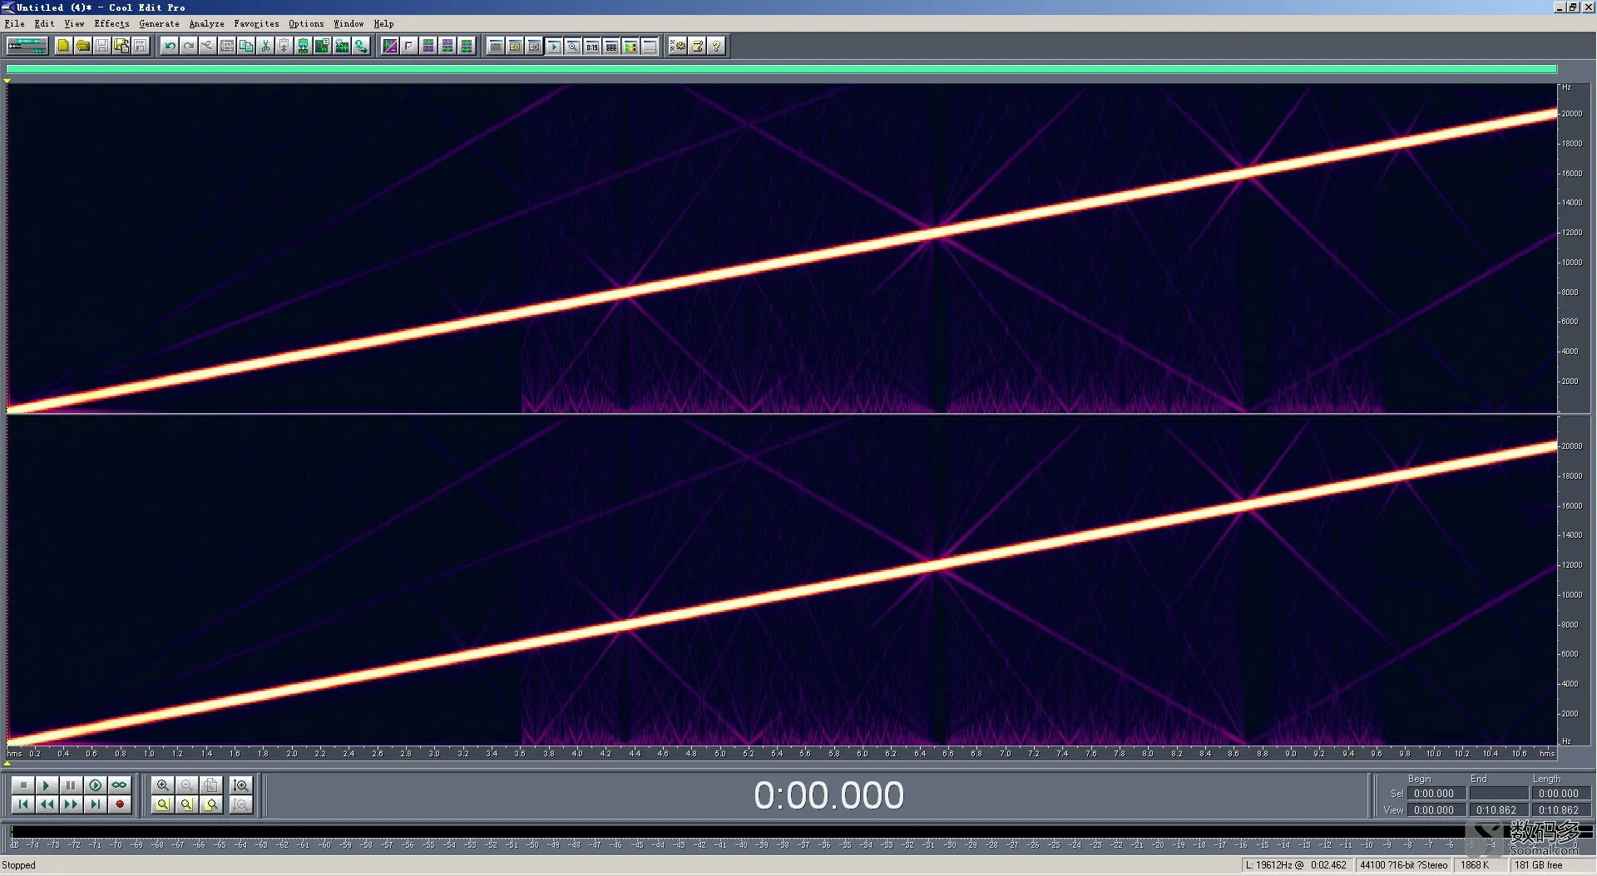Click the level meter bar at -30 dB

pyautogui.click(x=950, y=831)
